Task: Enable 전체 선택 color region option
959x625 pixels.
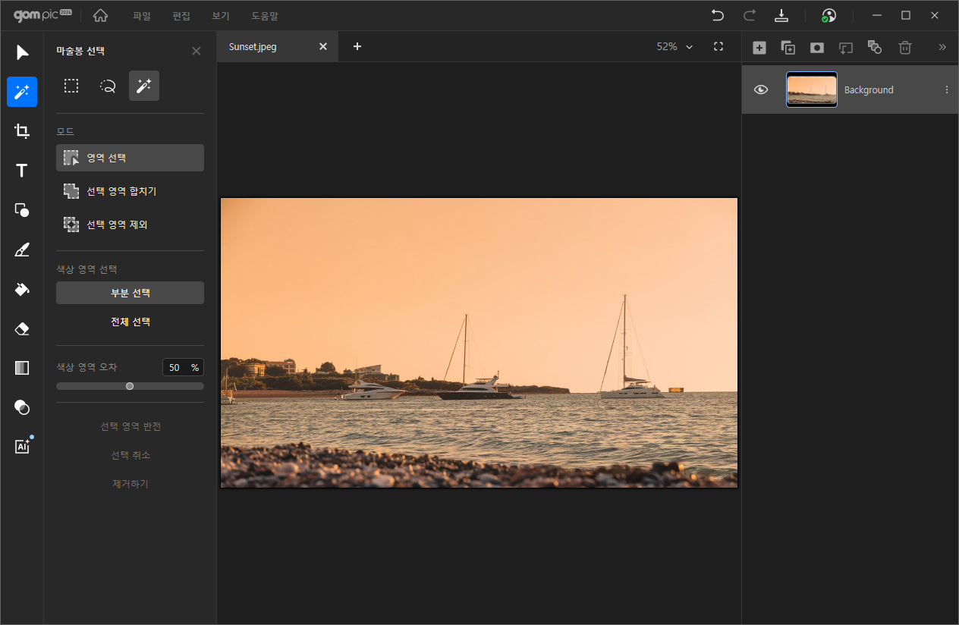Action: 130,322
